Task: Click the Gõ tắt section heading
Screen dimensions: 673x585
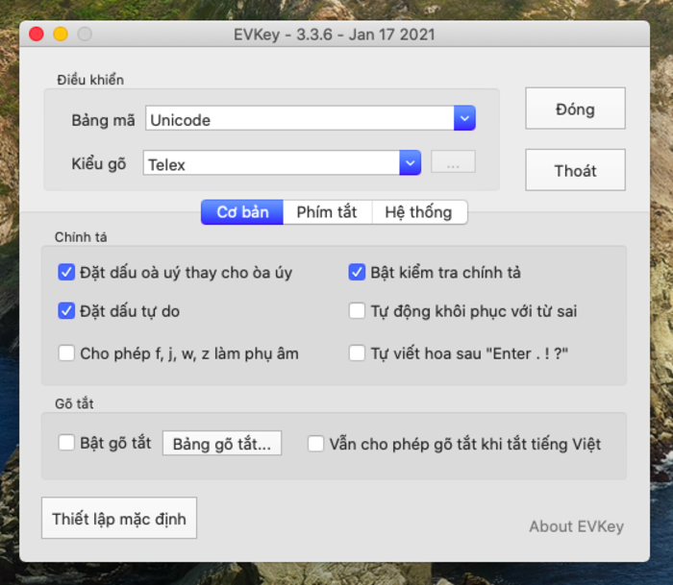Action: (74, 403)
